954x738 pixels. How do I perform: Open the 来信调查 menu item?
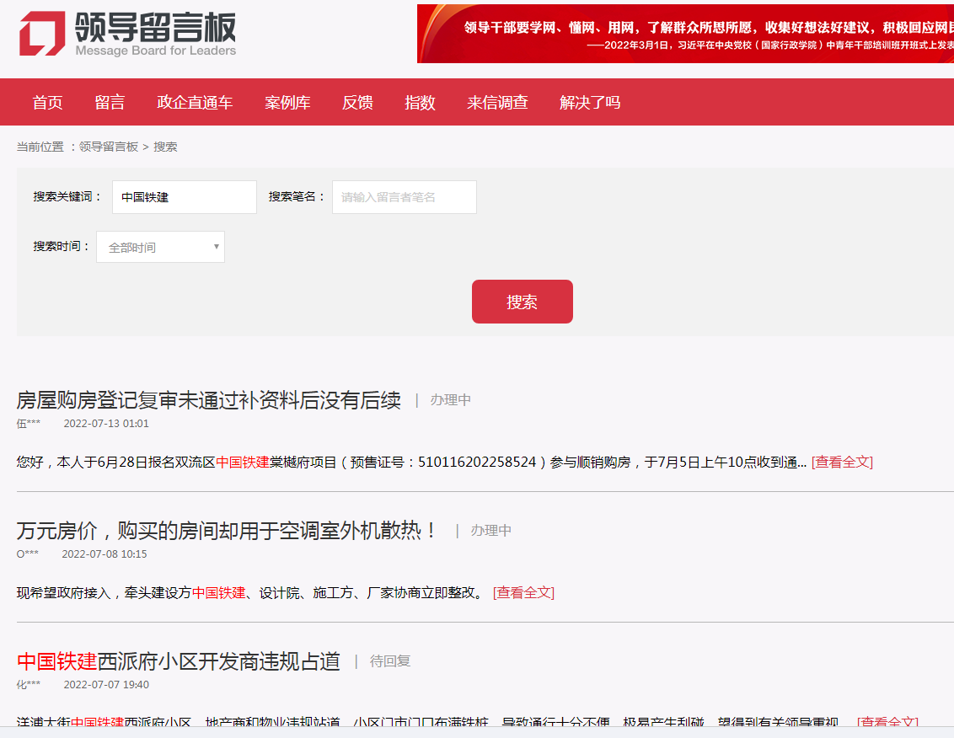497,103
